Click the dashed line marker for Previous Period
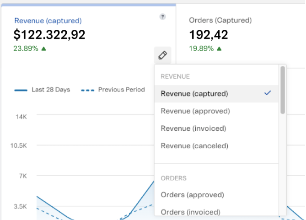 88,90
